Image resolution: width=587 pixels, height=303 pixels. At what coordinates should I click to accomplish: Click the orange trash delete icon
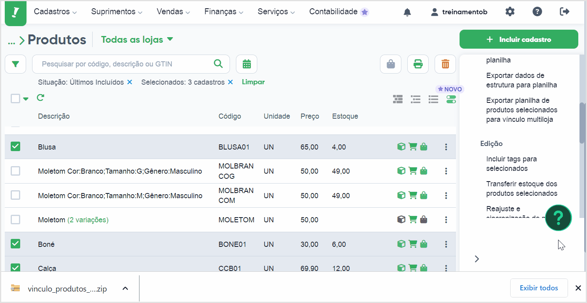click(445, 64)
